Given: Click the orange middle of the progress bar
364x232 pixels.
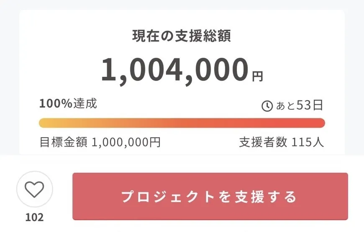Looking at the screenshot, I should click(x=182, y=123).
